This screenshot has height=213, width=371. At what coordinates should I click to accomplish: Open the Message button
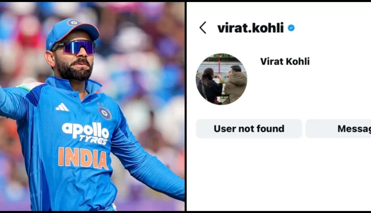click(338, 129)
